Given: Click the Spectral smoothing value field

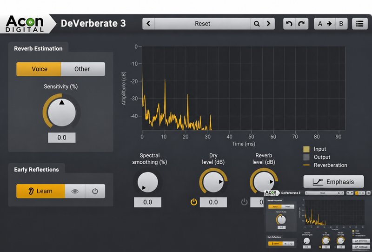Looking at the screenshot, I should 147,202.
